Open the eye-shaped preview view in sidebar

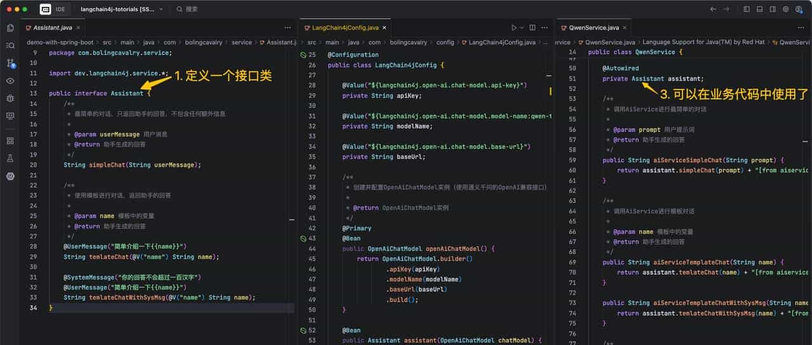coord(10,81)
